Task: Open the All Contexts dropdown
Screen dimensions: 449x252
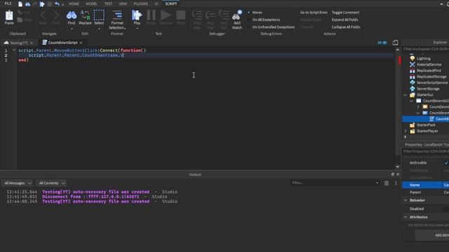Action: [x=52, y=183]
